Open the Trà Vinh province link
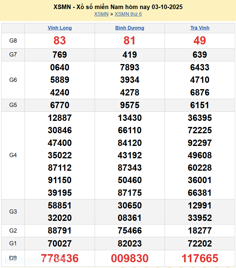The width and height of the screenshot is (236, 268). click(200, 28)
